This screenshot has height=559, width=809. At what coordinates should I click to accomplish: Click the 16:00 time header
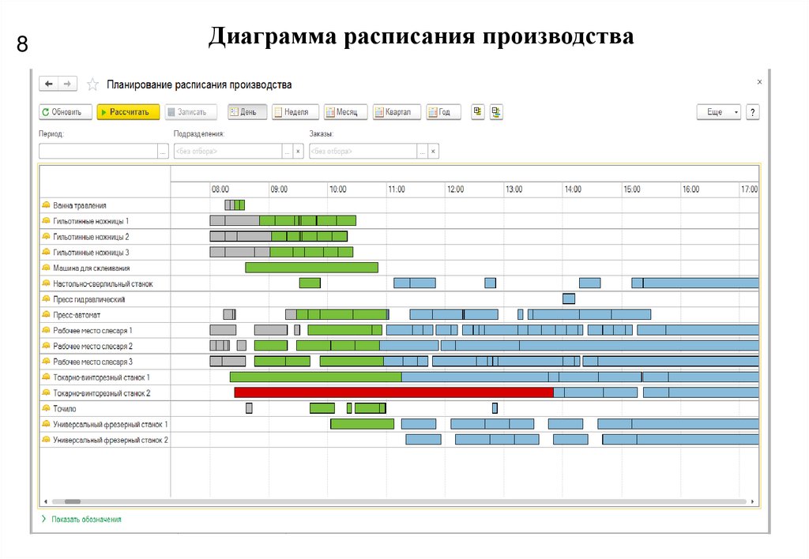[690, 189]
